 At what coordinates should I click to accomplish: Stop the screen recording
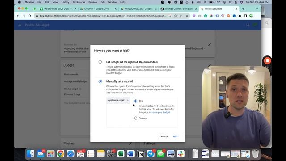pos(267,61)
